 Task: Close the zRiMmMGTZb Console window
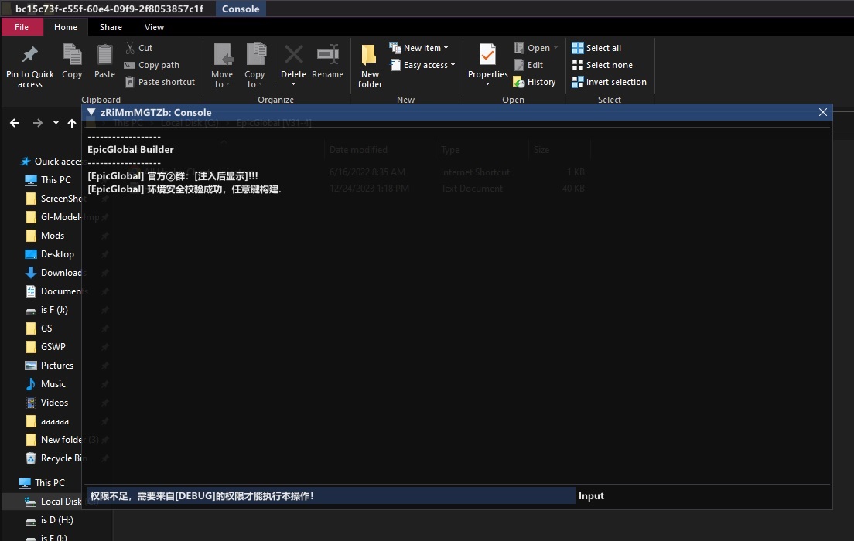click(x=822, y=112)
